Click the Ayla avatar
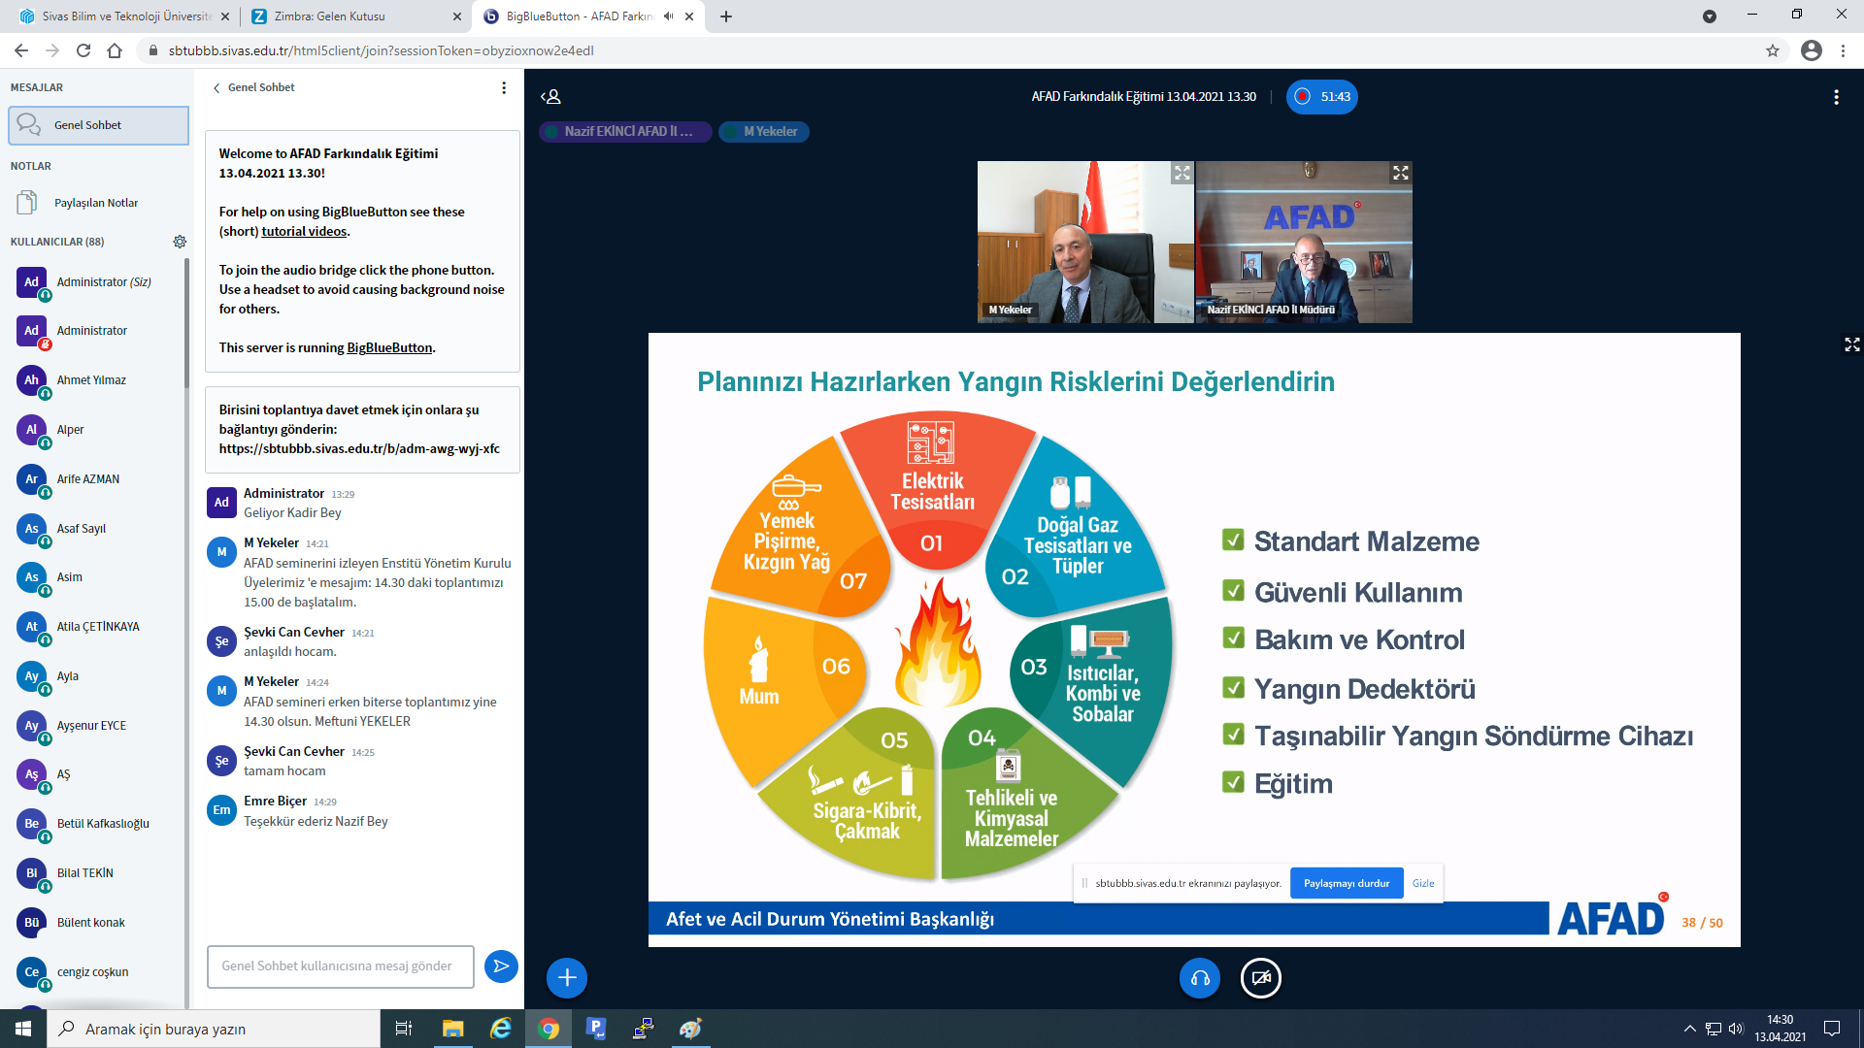The image size is (1864, 1048). pos(32,676)
